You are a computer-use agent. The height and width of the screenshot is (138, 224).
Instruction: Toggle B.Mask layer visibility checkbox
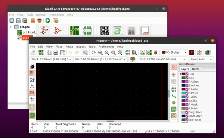coord(187,108)
